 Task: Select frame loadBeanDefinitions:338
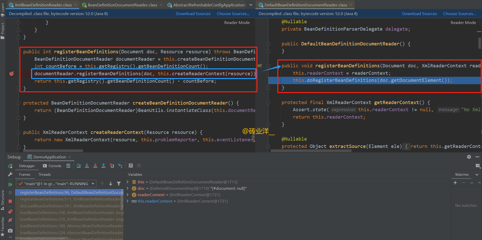click(69, 212)
